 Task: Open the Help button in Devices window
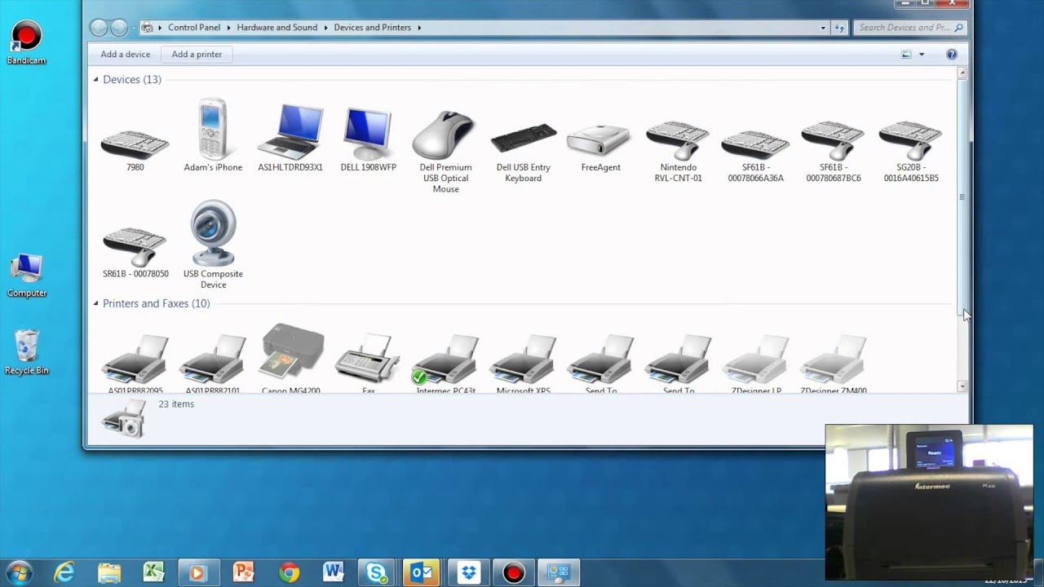click(951, 55)
